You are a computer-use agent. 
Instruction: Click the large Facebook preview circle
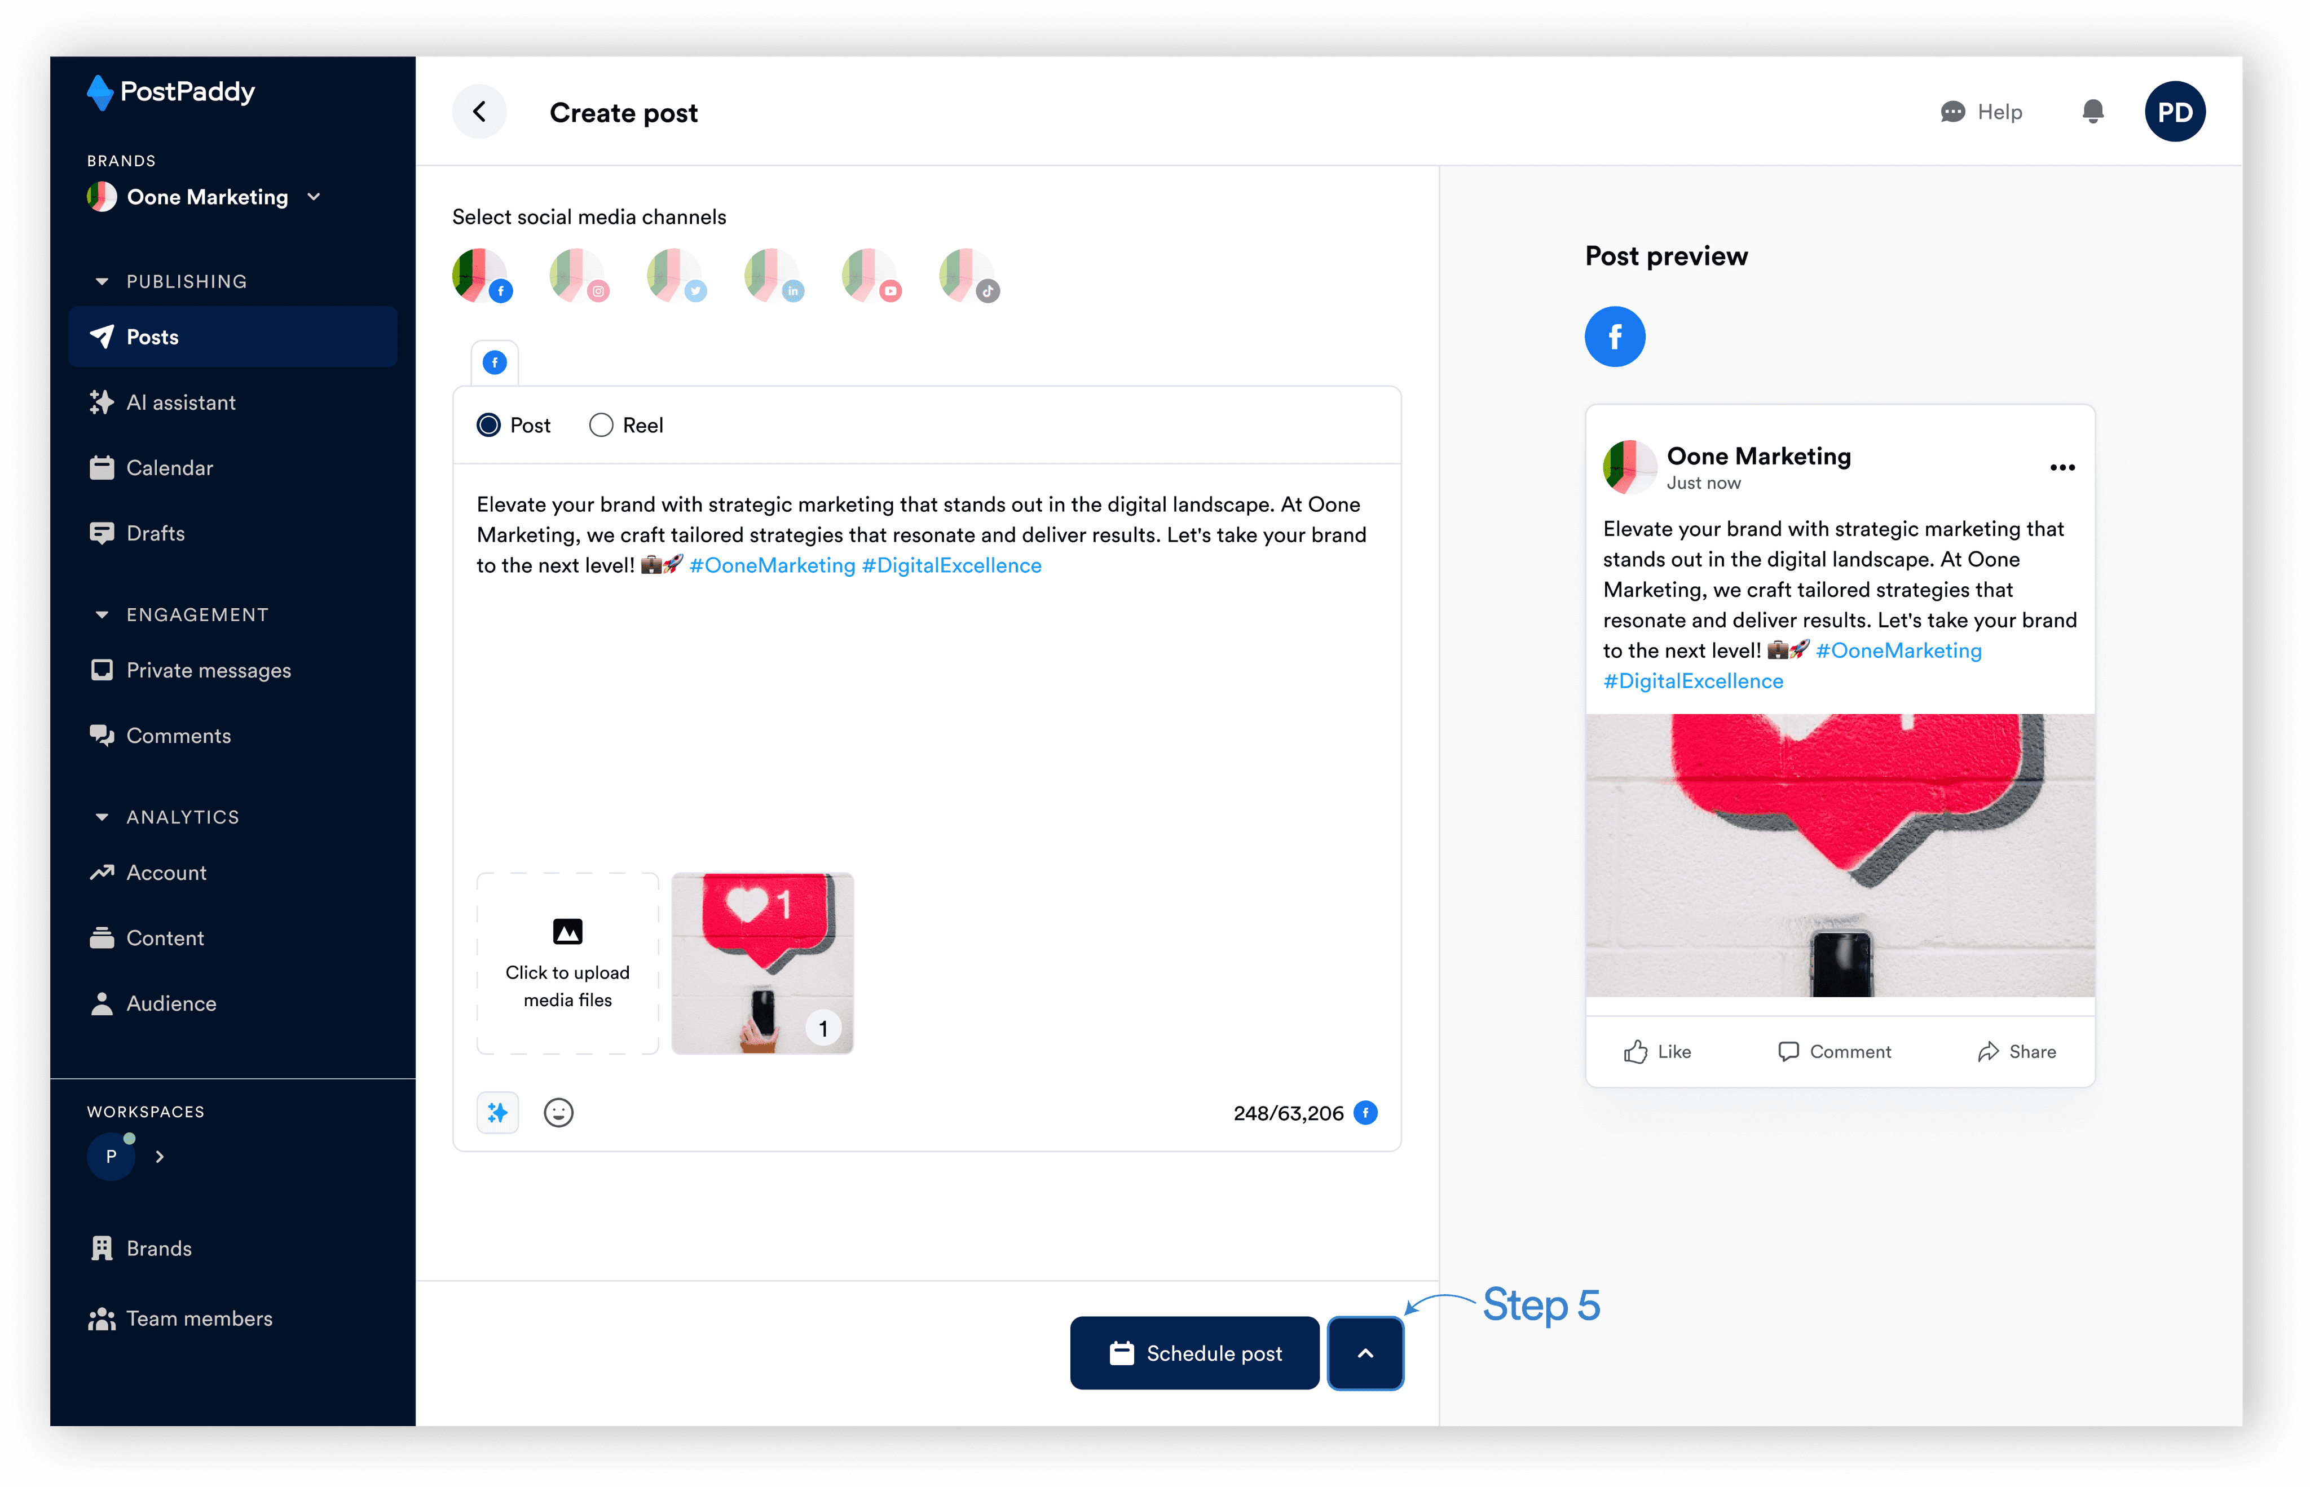[x=1615, y=337]
